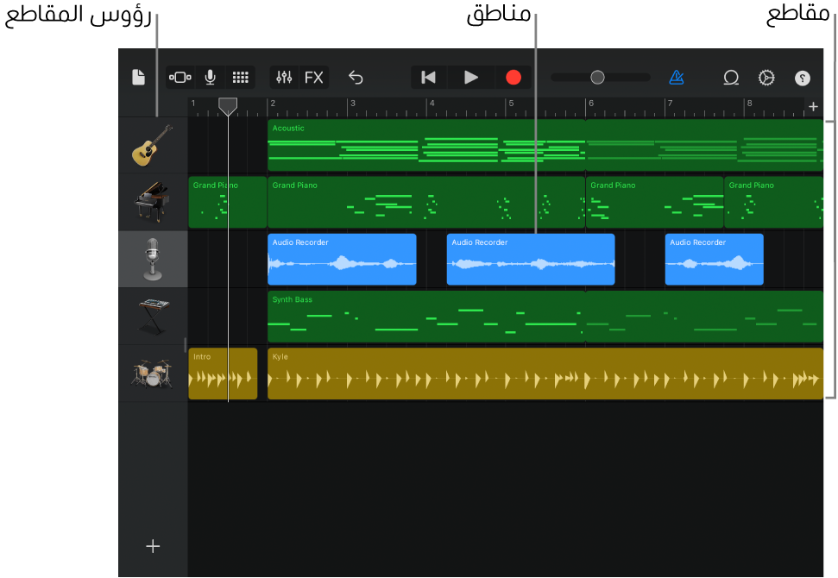838x578 pixels.
Task: Undo the last action
Action: (356, 78)
